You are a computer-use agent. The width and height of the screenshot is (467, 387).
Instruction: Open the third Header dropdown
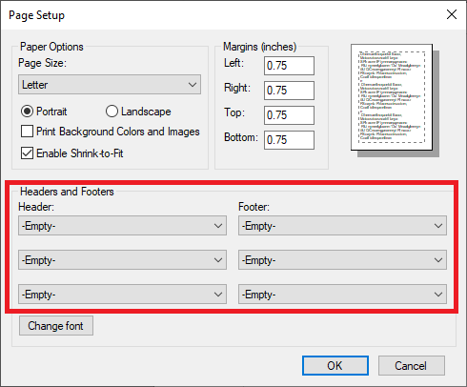click(x=122, y=295)
